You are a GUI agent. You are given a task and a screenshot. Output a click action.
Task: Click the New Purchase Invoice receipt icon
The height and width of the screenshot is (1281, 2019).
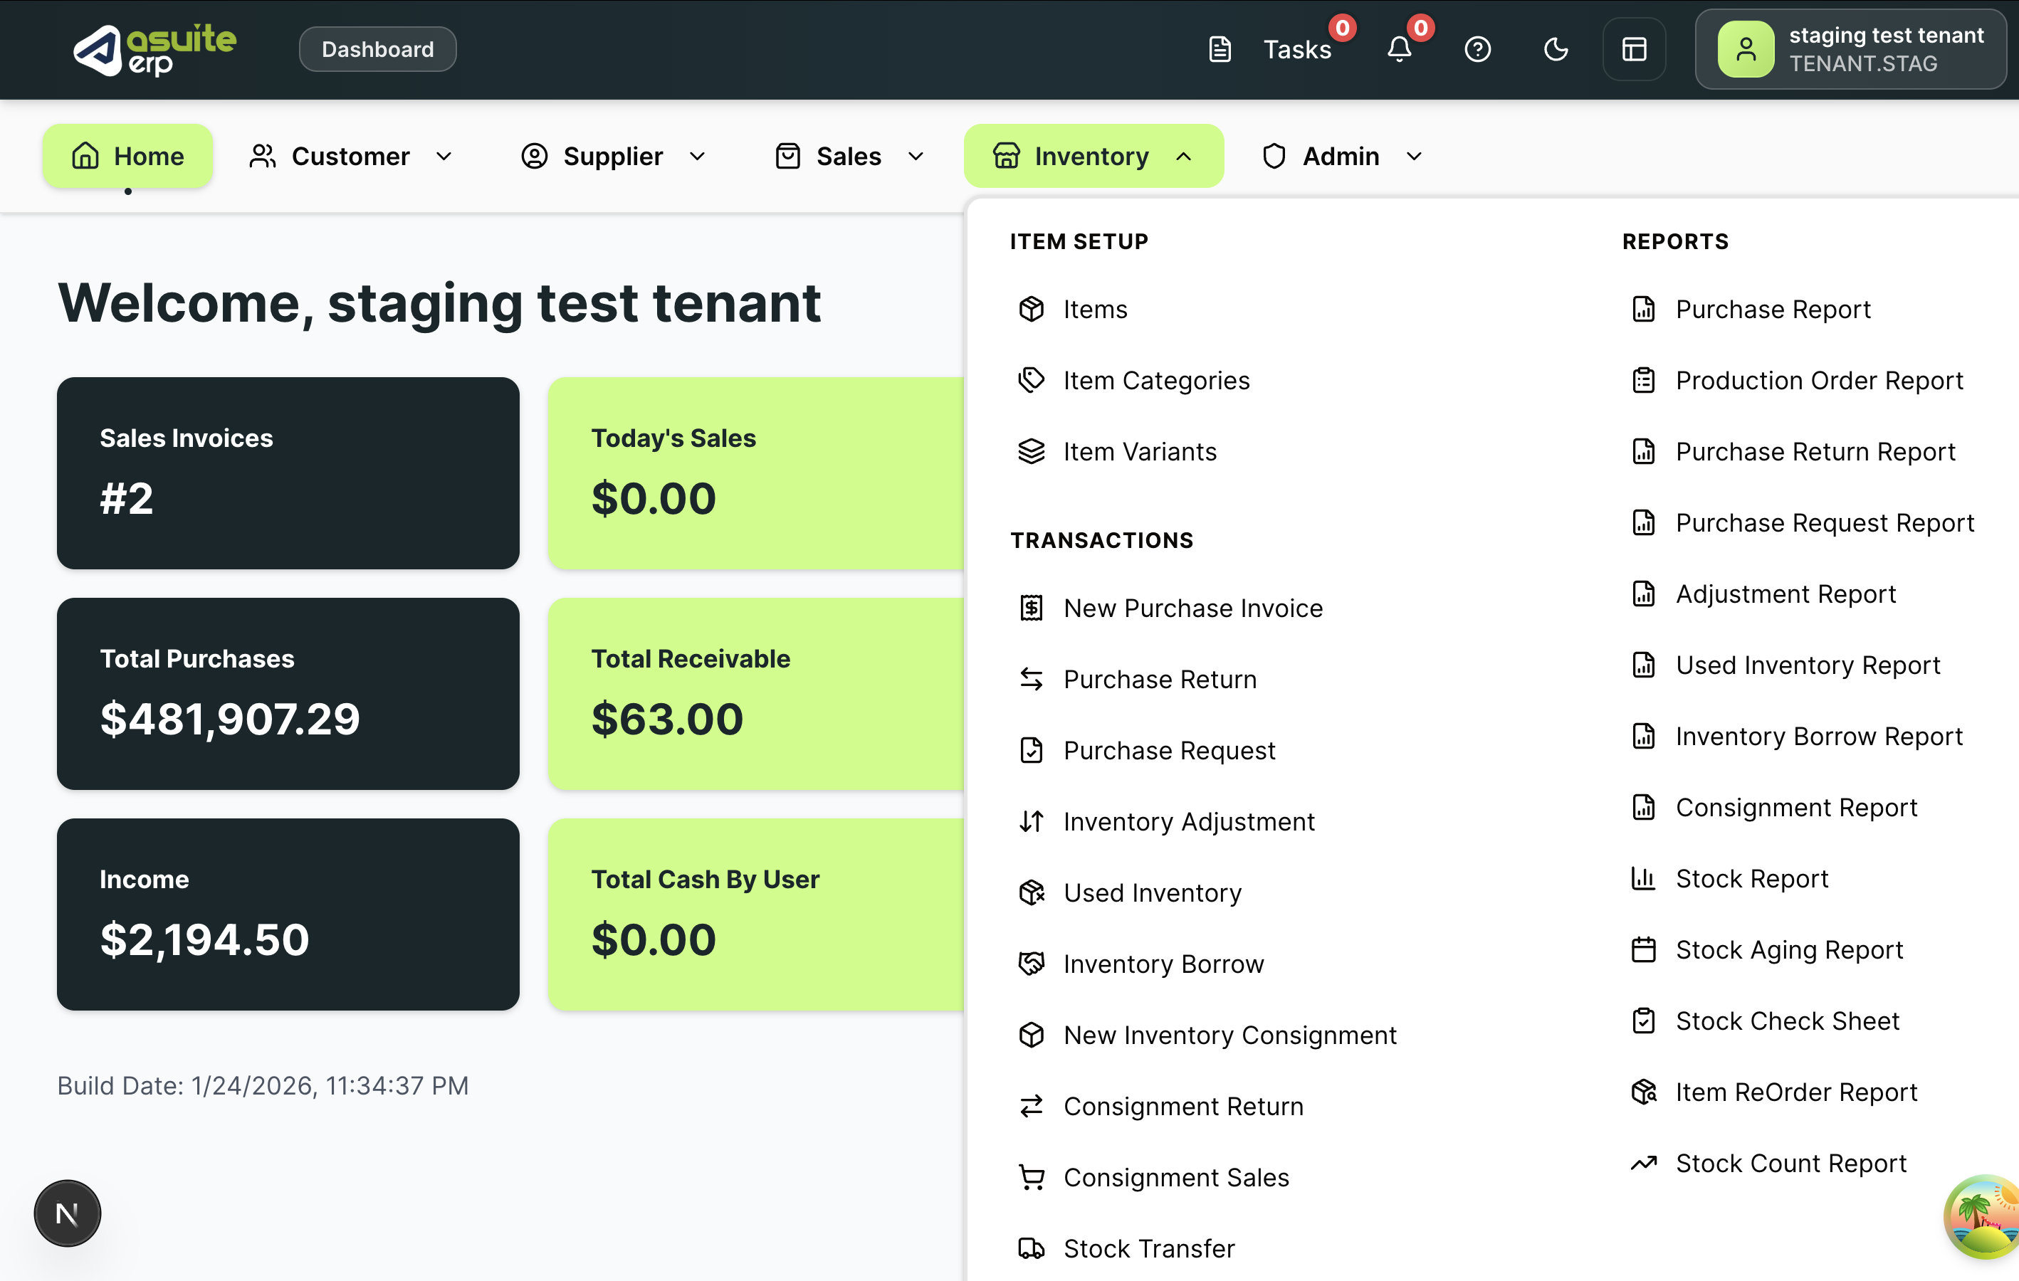1032,608
